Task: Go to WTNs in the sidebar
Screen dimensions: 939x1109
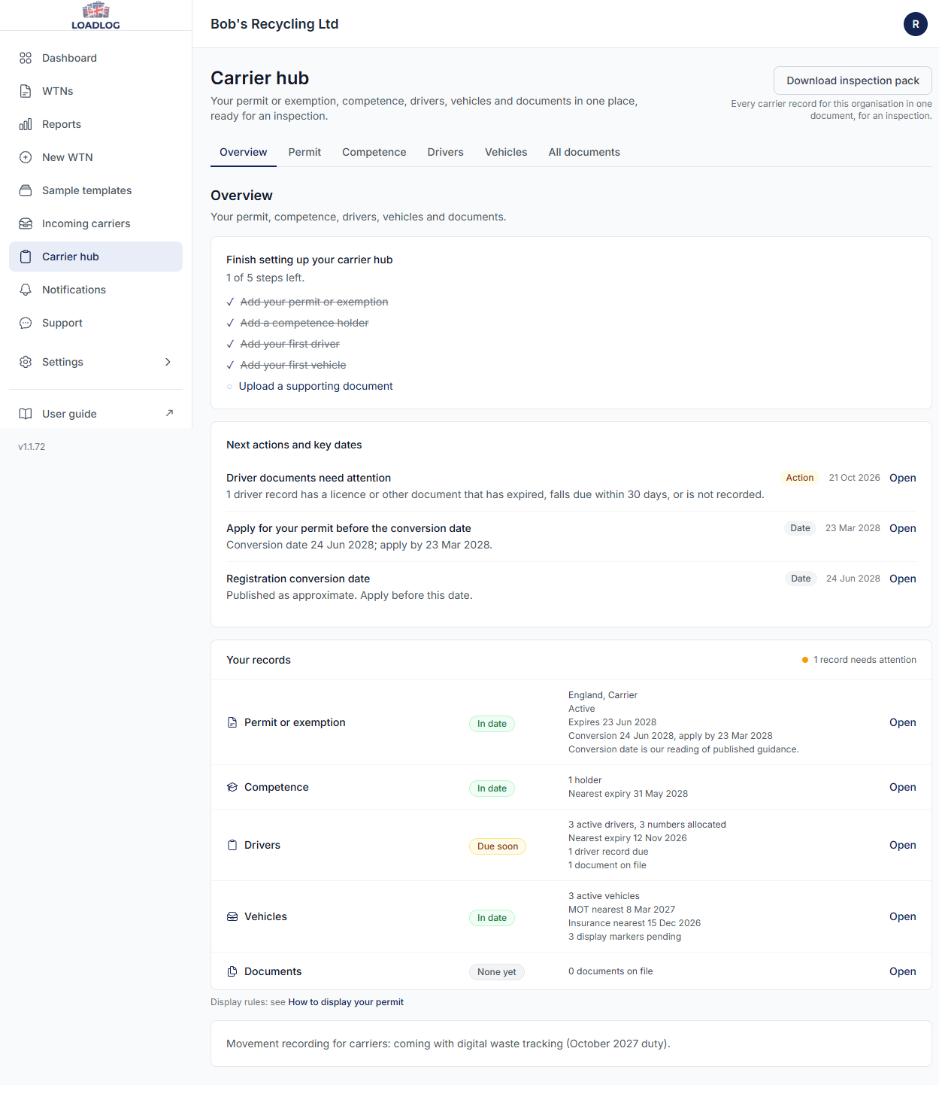Action: [95, 91]
